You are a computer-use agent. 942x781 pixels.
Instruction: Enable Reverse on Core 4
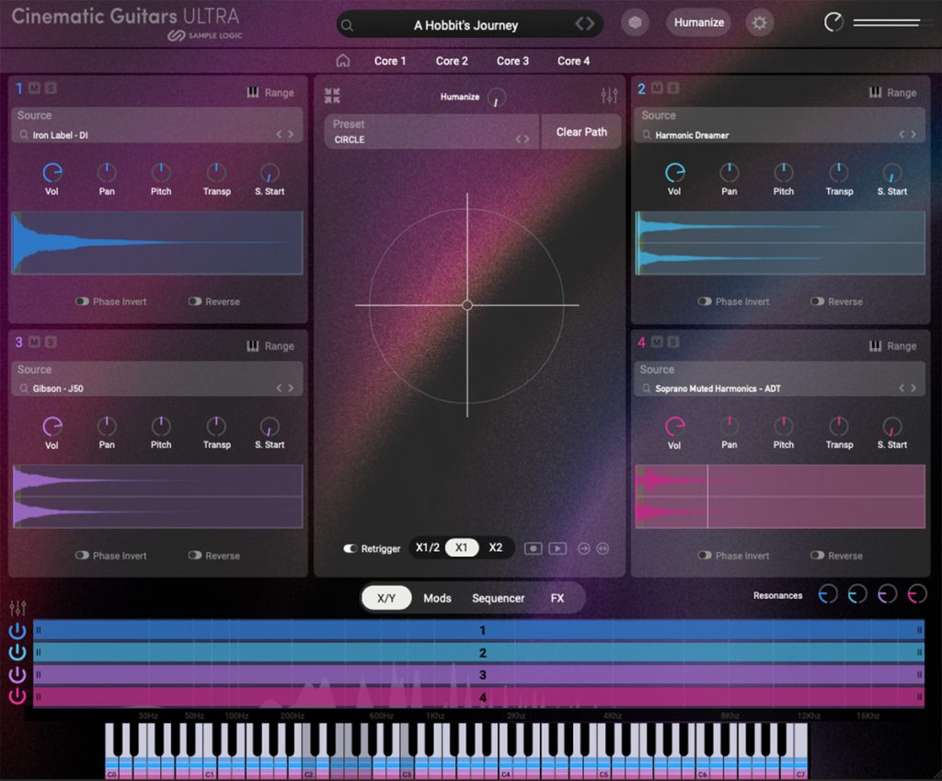tap(817, 556)
